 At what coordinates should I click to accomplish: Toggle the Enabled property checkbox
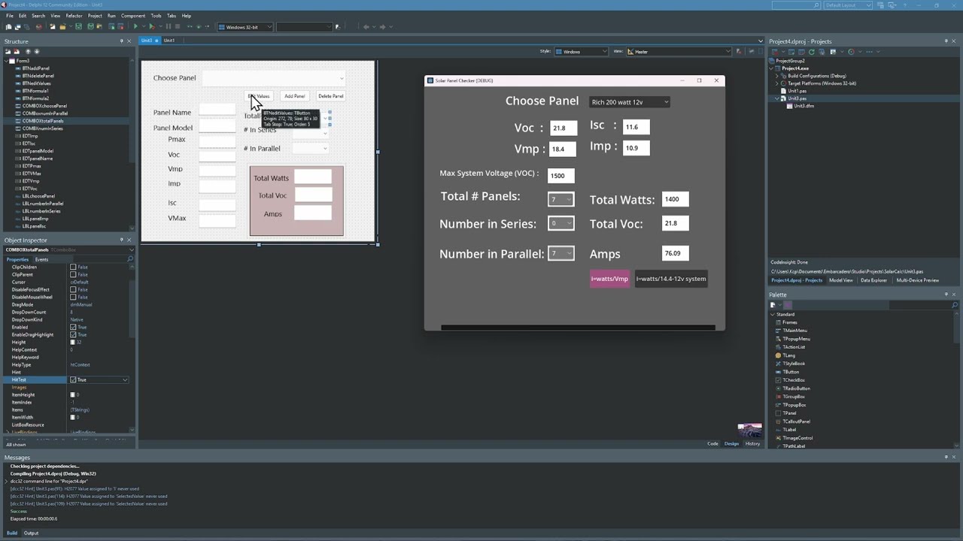[x=73, y=327]
